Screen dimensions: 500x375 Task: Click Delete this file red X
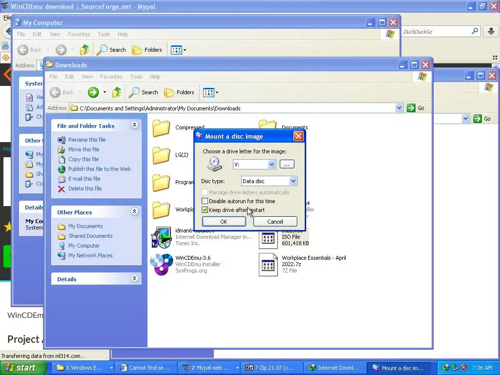62,189
